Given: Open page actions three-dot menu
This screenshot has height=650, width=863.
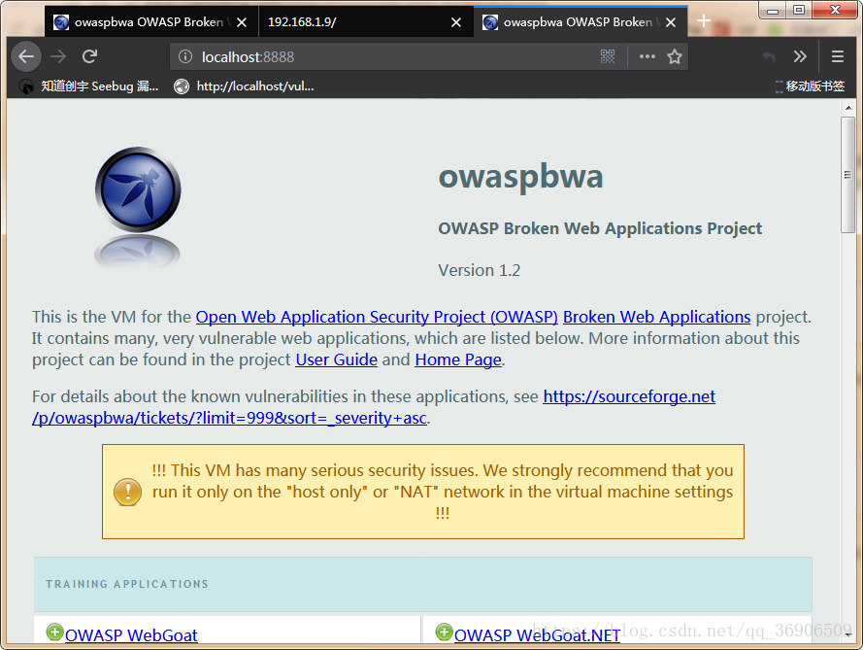Looking at the screenshot, I should [647, 56].
